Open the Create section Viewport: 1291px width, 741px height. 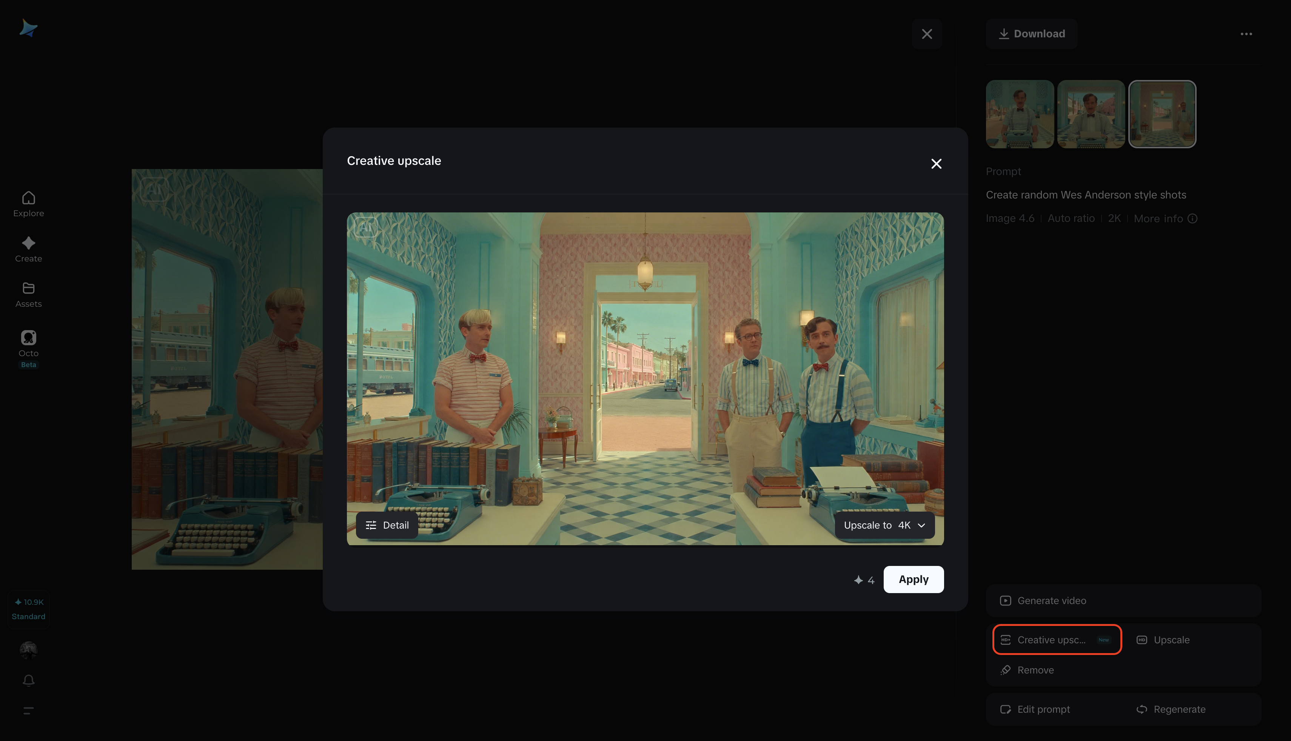(x=29, y=249)
